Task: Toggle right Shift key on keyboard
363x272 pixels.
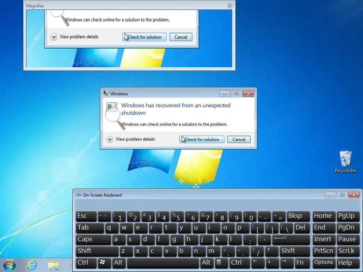Action: click(295, 251)
